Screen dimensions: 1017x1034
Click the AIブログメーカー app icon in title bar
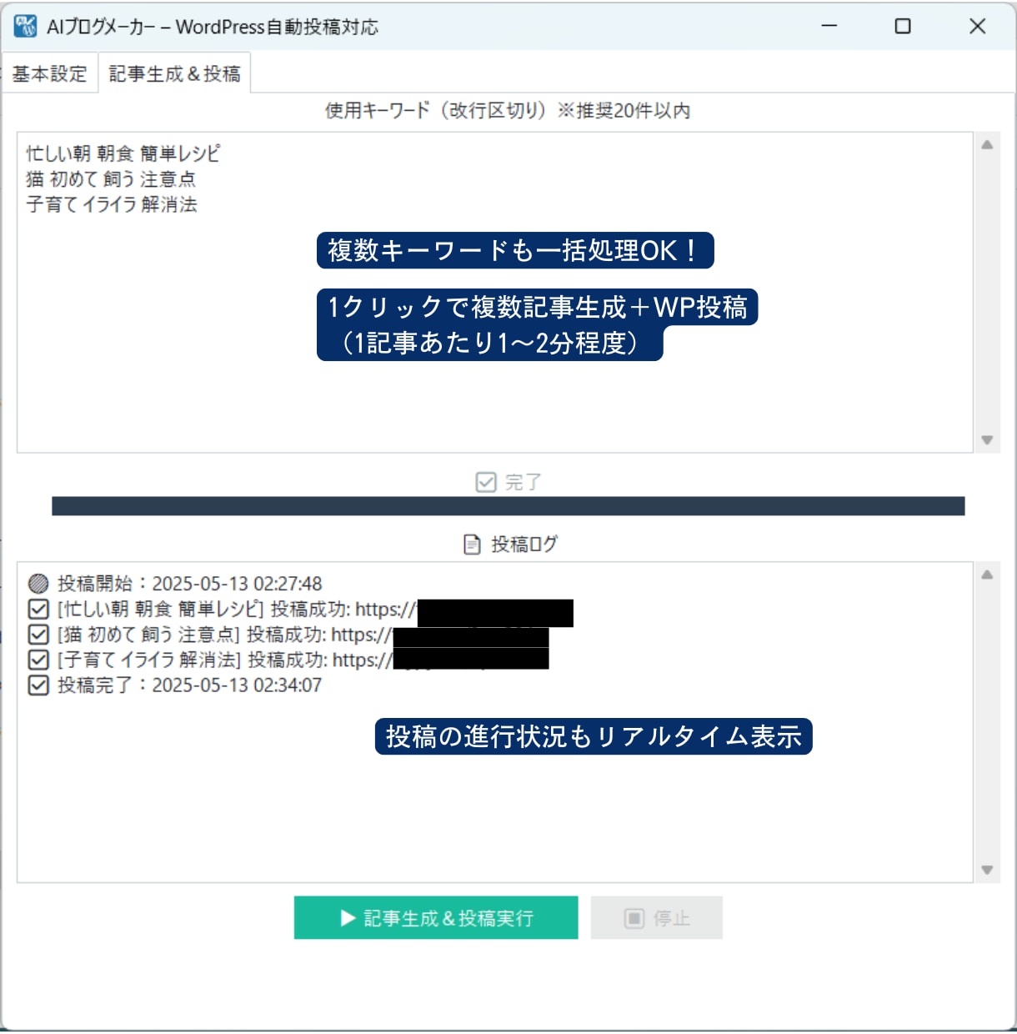26,27
